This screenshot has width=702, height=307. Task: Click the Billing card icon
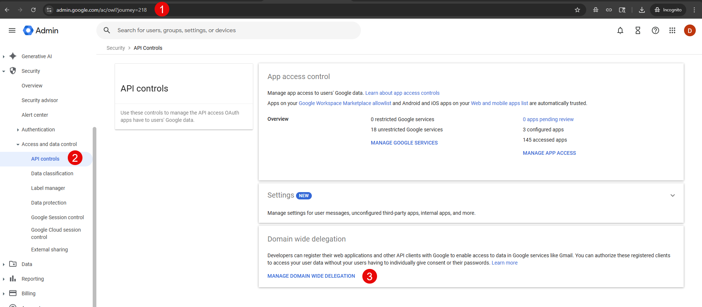(x=13, y=293)
